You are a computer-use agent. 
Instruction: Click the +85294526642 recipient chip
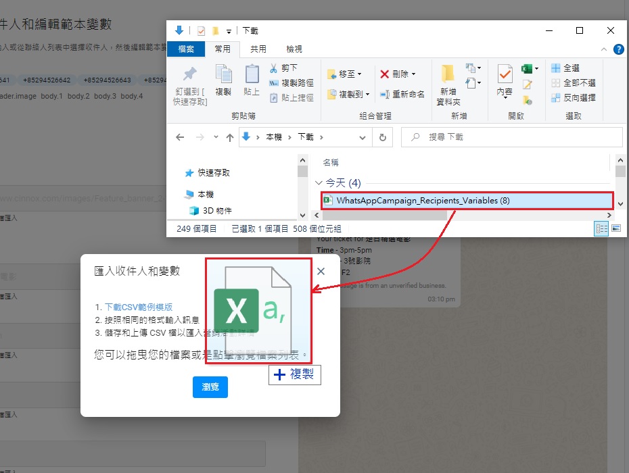[47, 80]
